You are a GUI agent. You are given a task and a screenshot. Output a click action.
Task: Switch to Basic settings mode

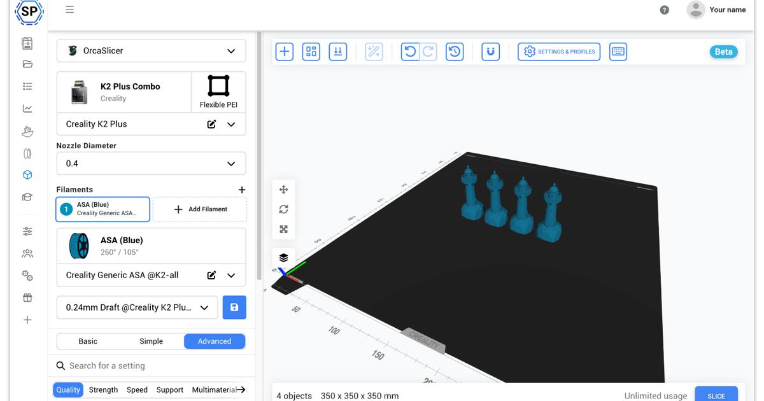tap(88, 341)
